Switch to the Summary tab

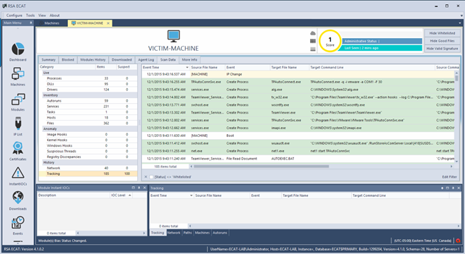49,60
